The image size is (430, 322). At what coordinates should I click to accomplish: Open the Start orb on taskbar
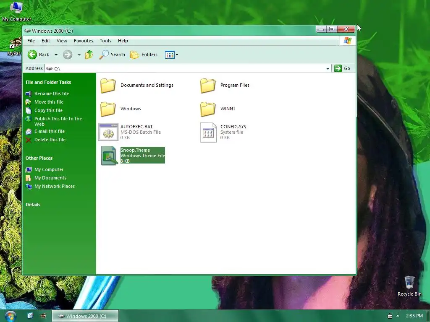10,316
